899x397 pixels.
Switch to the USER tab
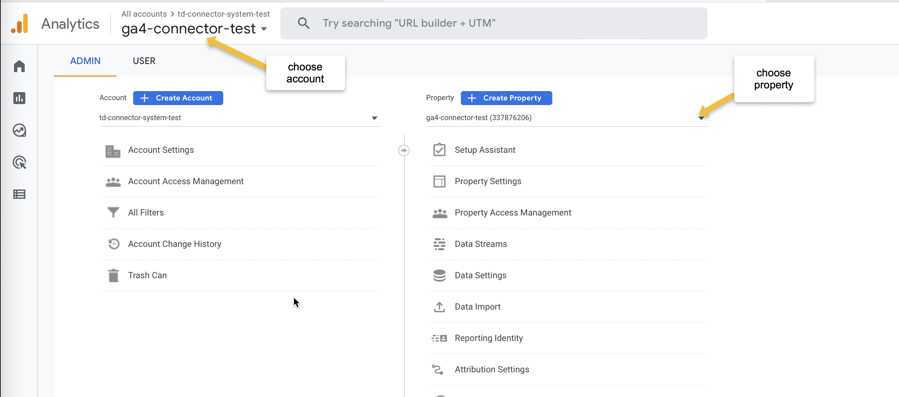pos(144,61)
